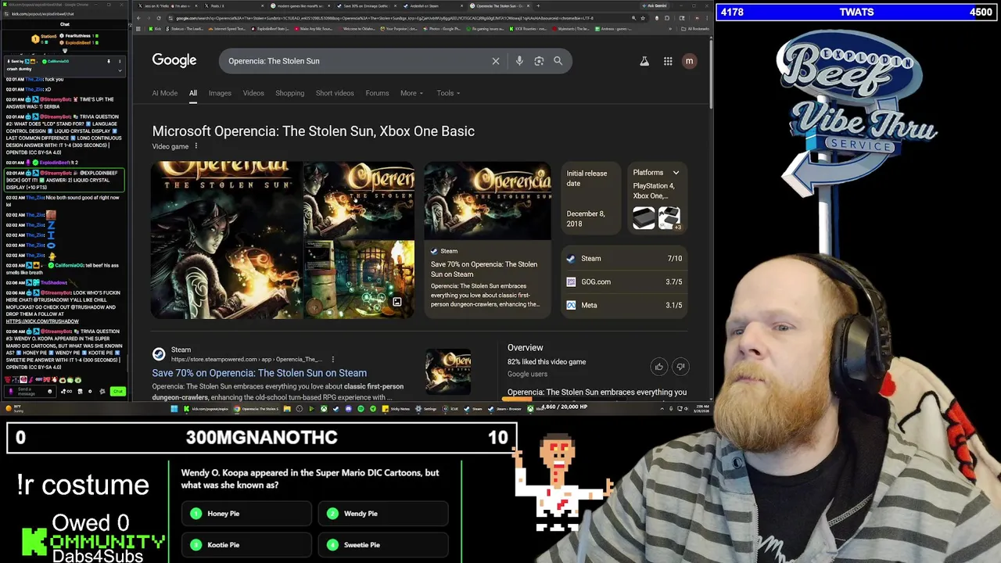The height and width of the screenshot is (563, 1001).
Task: Submit search with magnifier icon
Action: (558, 61)
